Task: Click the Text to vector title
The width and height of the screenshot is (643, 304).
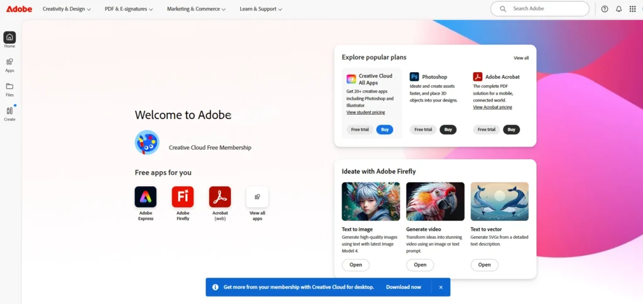Action: coord(486,229)
